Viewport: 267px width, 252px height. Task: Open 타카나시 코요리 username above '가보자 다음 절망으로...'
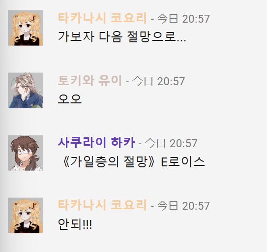[102, 18]
